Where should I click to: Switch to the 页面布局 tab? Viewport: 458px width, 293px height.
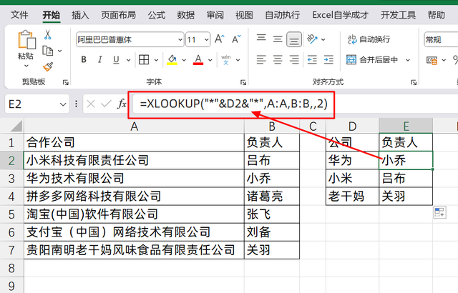coord(118,15)
